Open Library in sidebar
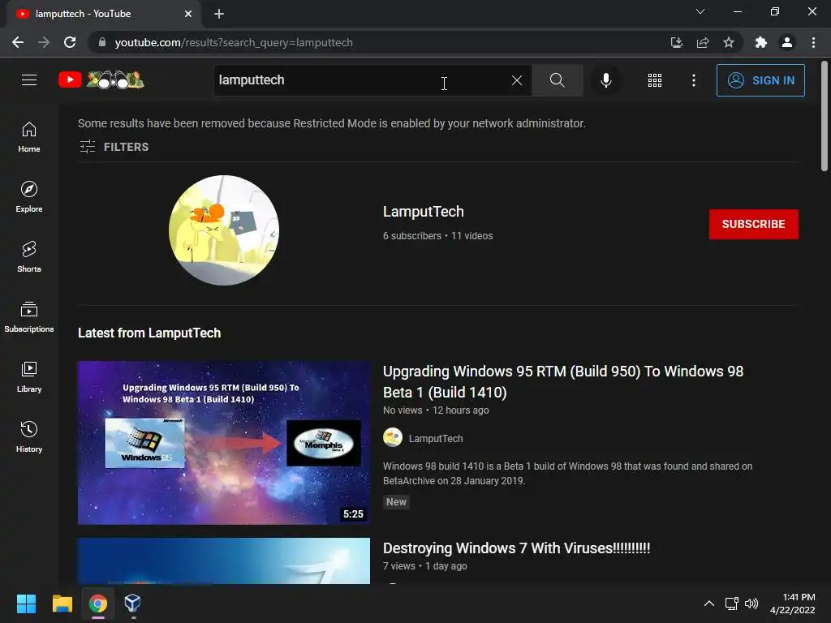 [x=29, y=376]
